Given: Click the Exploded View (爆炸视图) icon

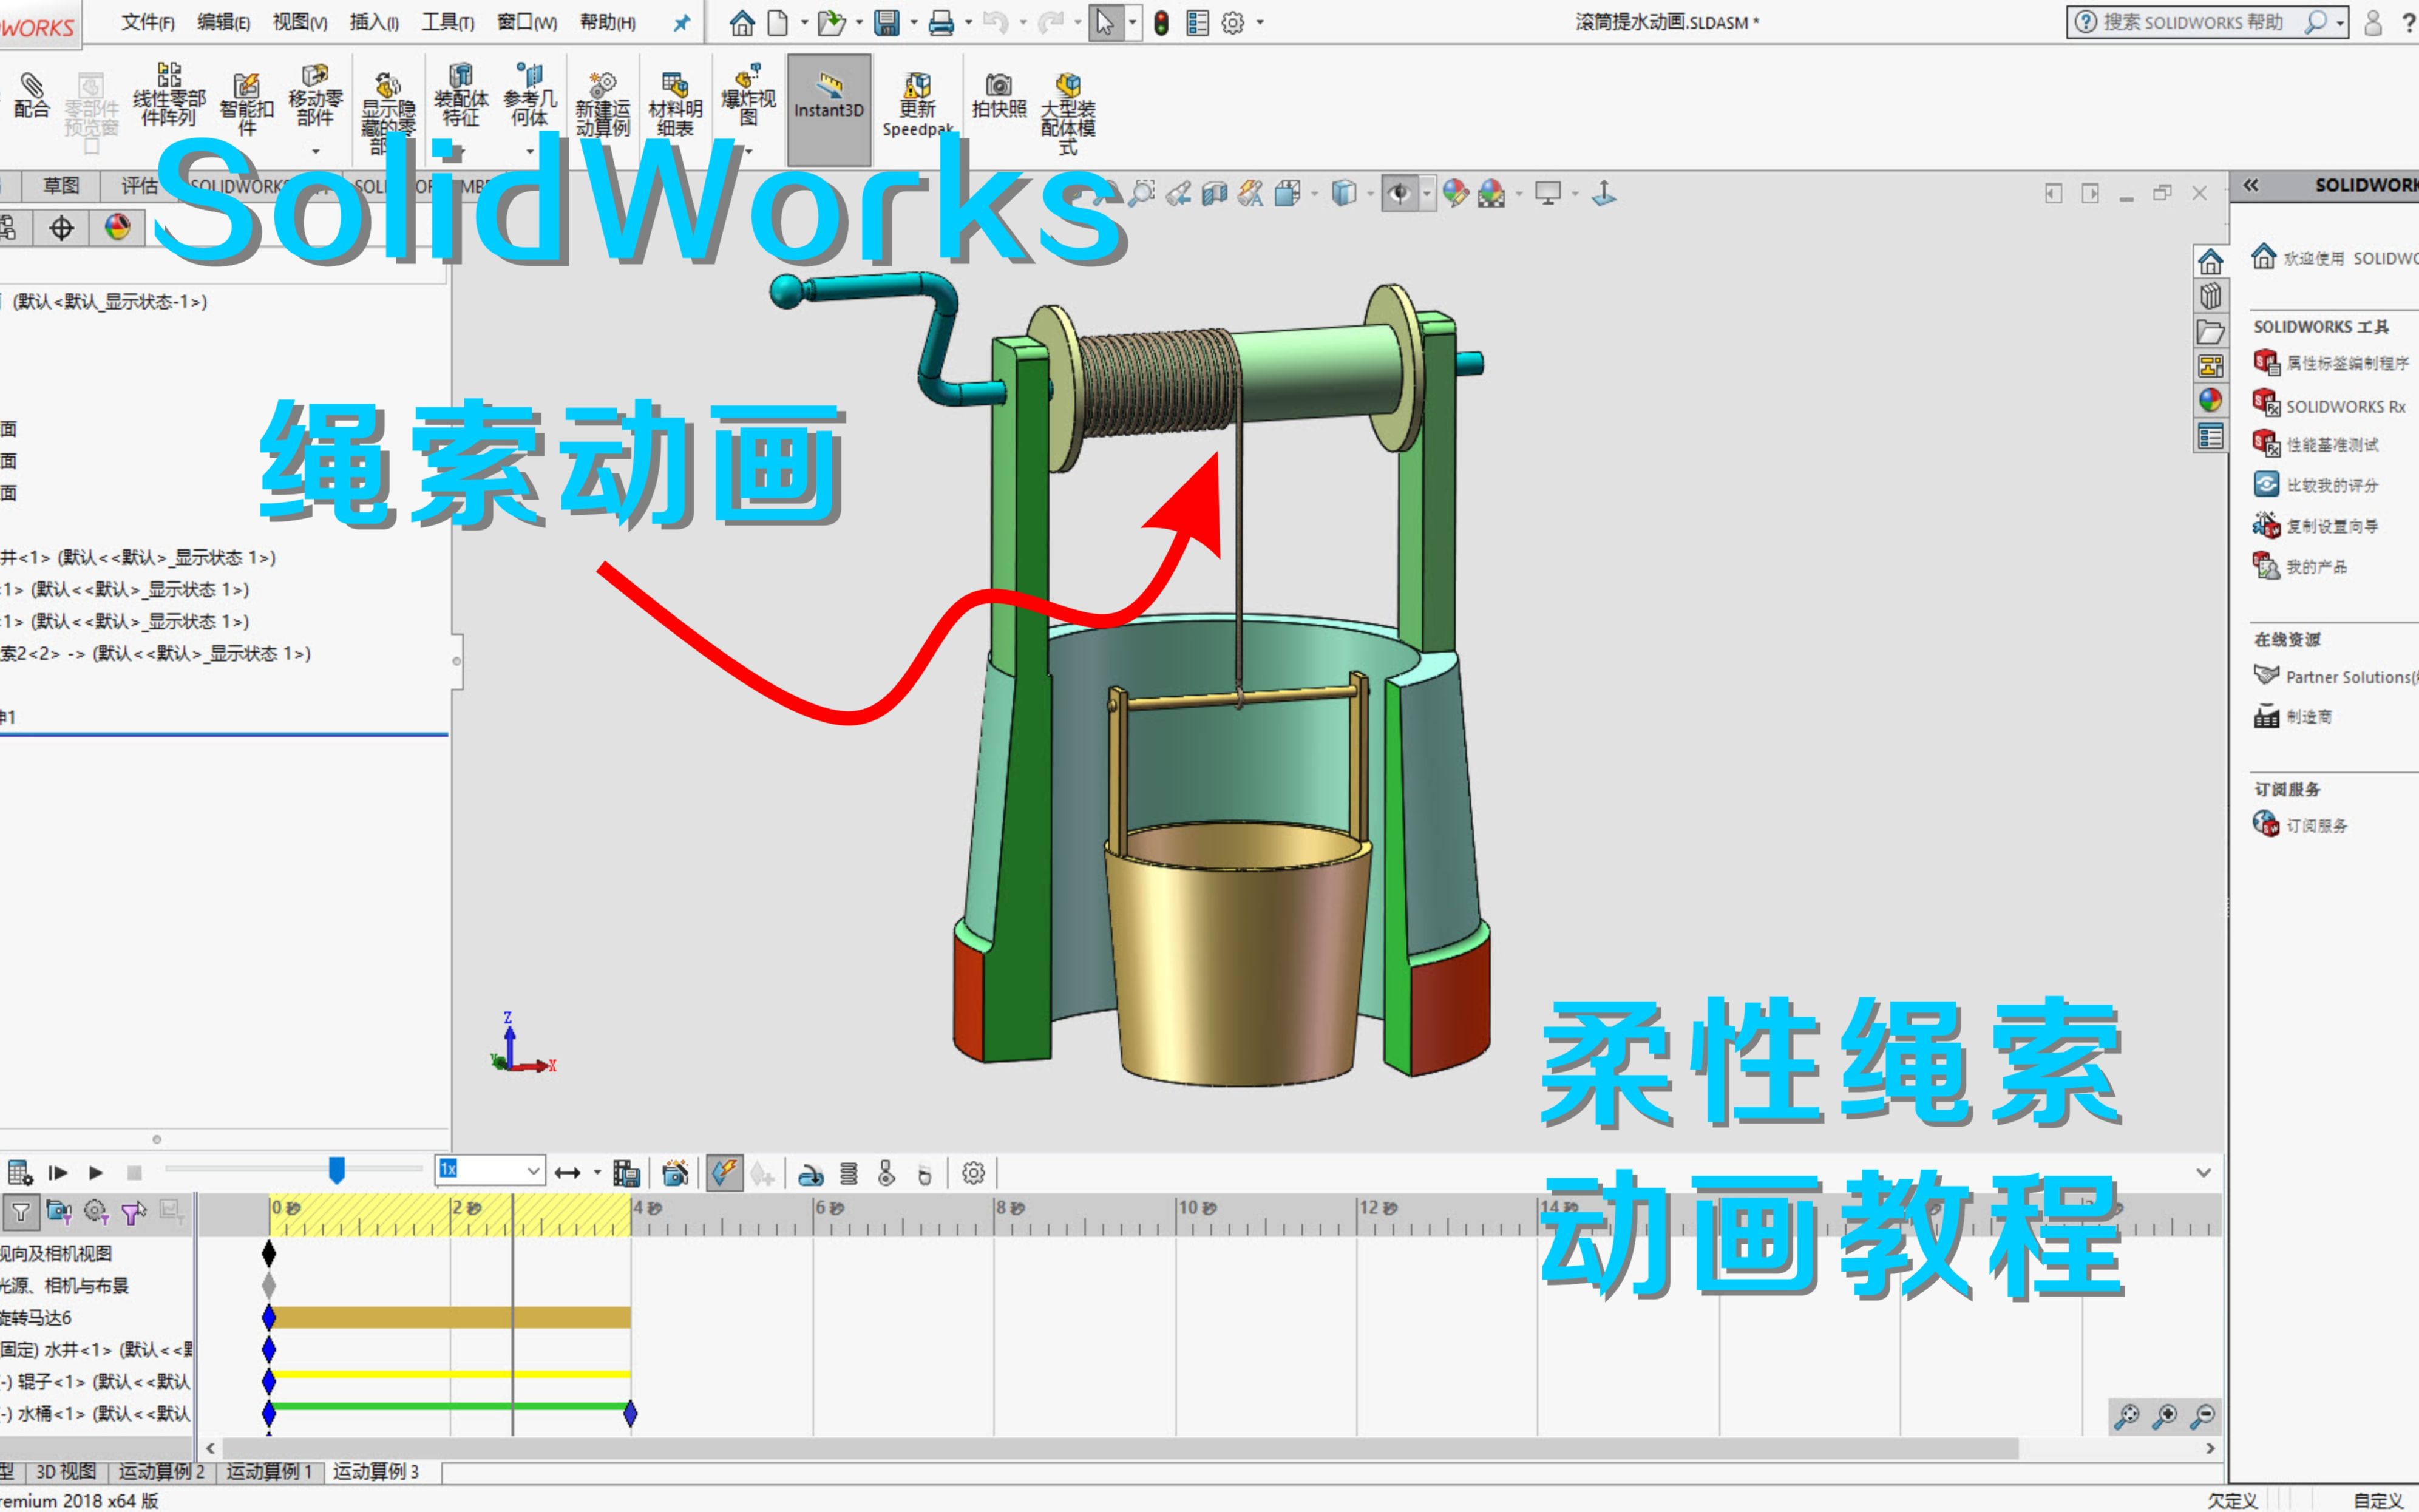Looking at the screenshot, I should click(748, 74).
